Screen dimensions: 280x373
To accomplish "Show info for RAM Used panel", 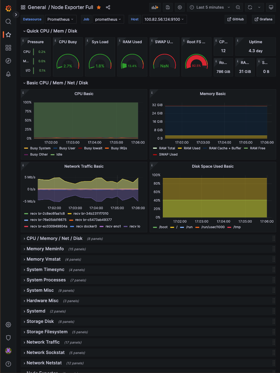I will tap(119, 41).
